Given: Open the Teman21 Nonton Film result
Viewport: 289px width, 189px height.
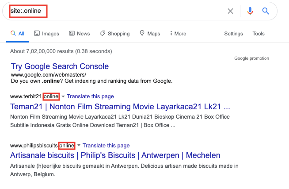Looking at the screenshot, I should pyautogui.click(x=120, y=107).
